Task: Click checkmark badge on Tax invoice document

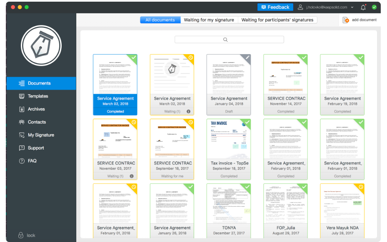Action: pos(247,122)
